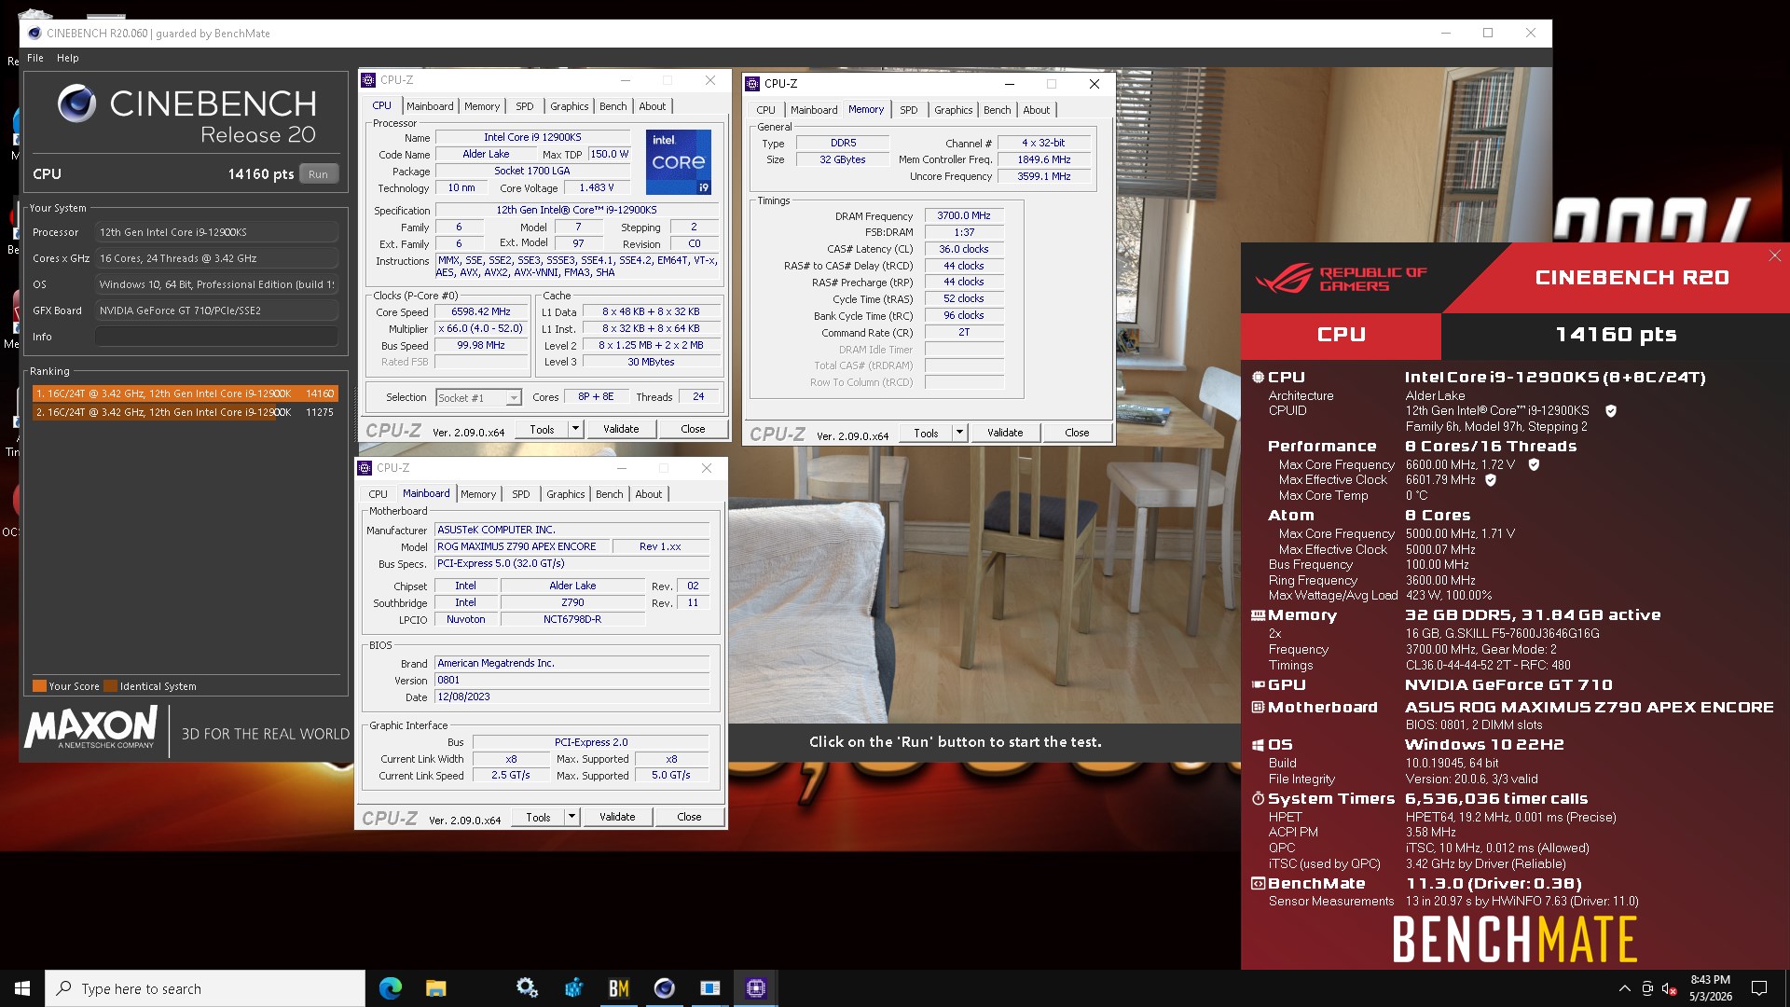Screen dimensions: 1790x1007
Task: Click the CPU section chip icon in BenchMate
Action: (1258, 378)
